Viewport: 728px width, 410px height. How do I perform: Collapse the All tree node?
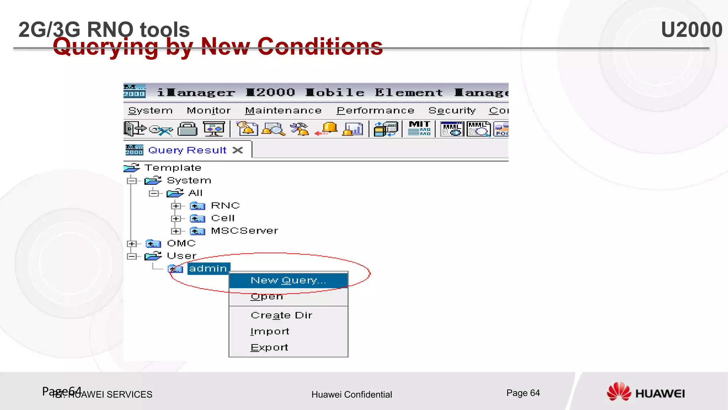coord(154,193)
